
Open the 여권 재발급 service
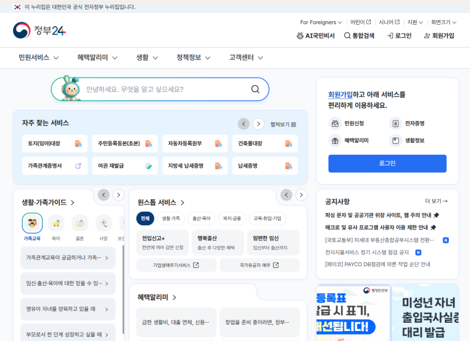125,166
